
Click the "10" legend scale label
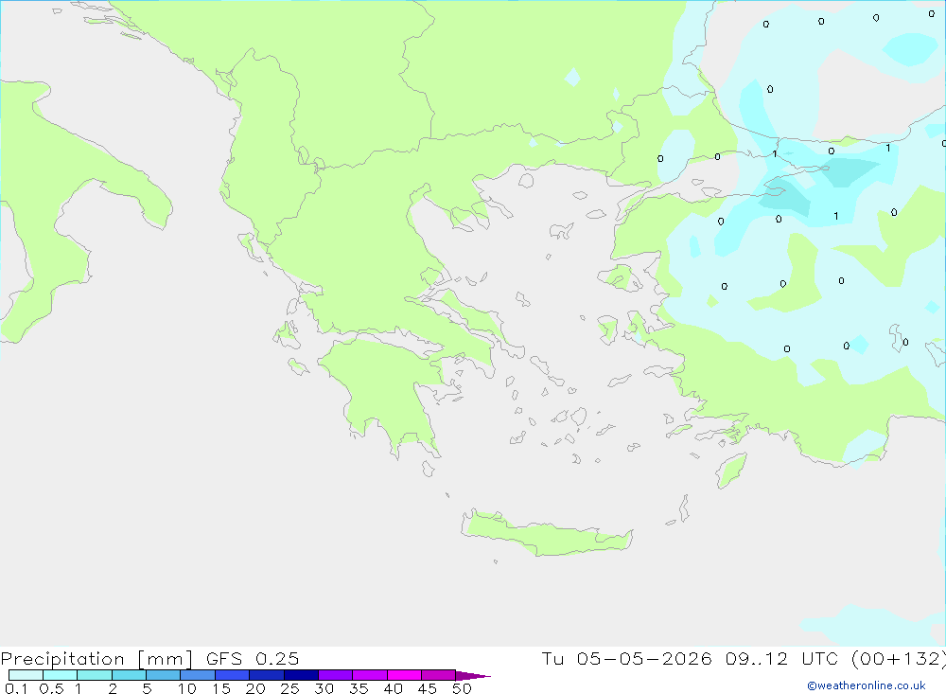point(187,688)
